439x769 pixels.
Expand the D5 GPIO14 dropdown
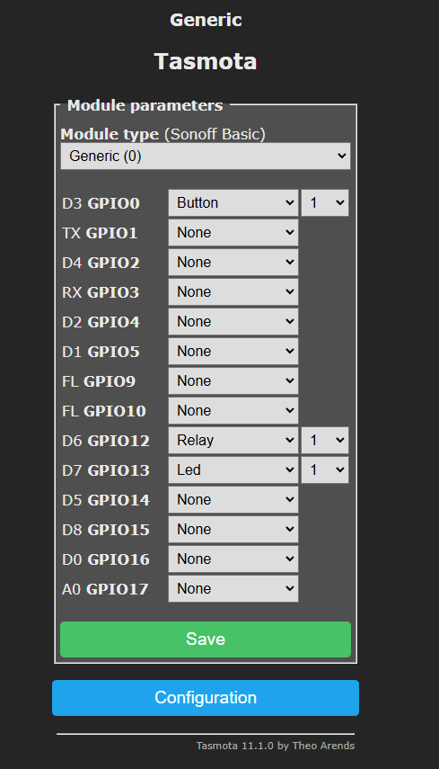pos(233,500)
